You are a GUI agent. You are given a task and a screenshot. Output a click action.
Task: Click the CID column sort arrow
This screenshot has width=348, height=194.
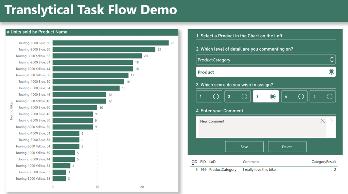point(193,165)
